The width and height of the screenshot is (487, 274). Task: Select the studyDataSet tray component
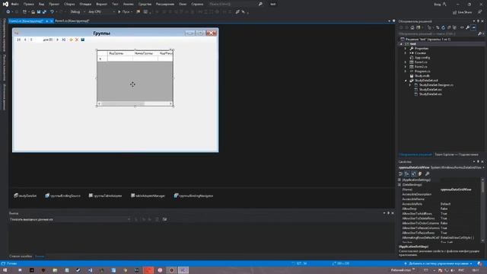(25, 196)
